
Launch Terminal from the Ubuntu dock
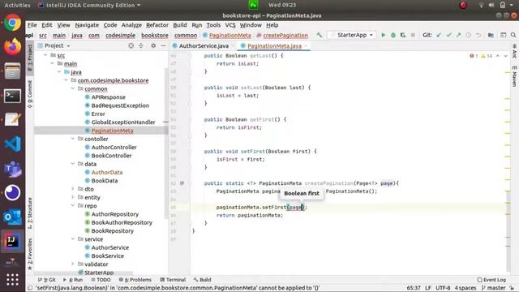13,96
